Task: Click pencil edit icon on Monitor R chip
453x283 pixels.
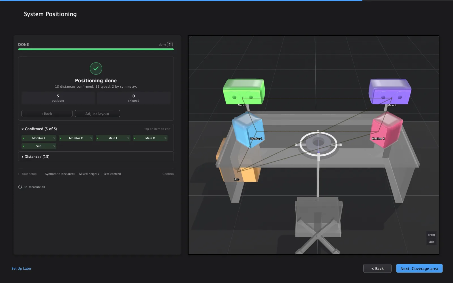Action: (x=91, y=138)
